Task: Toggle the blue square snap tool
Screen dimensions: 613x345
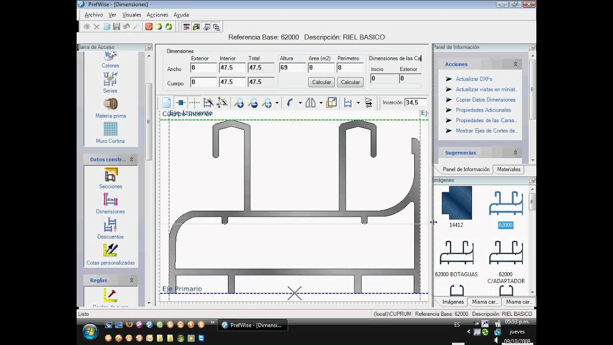Action: point(180,103)
